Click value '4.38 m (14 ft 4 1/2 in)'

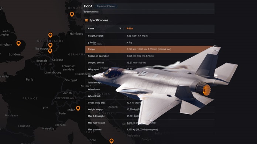[137, 36]
